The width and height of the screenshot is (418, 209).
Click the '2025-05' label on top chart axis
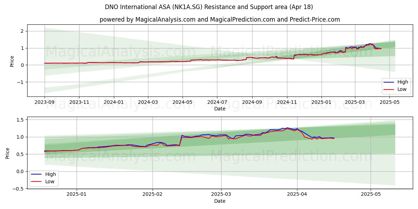389,103
